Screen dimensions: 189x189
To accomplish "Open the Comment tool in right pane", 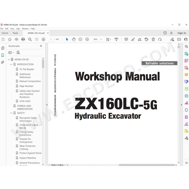I will click(x=186, y=75).
